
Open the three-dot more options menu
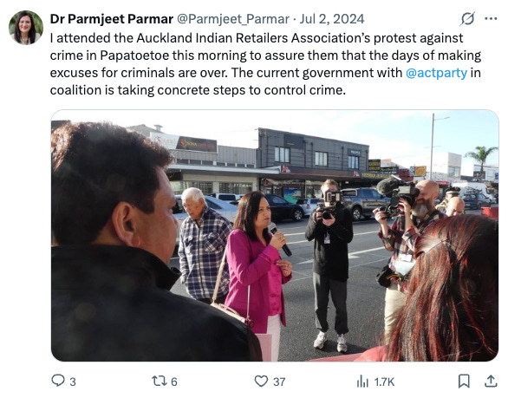click(x=491, y=18)
